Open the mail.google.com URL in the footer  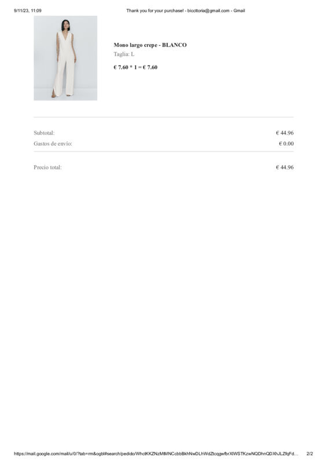(156, 454)
